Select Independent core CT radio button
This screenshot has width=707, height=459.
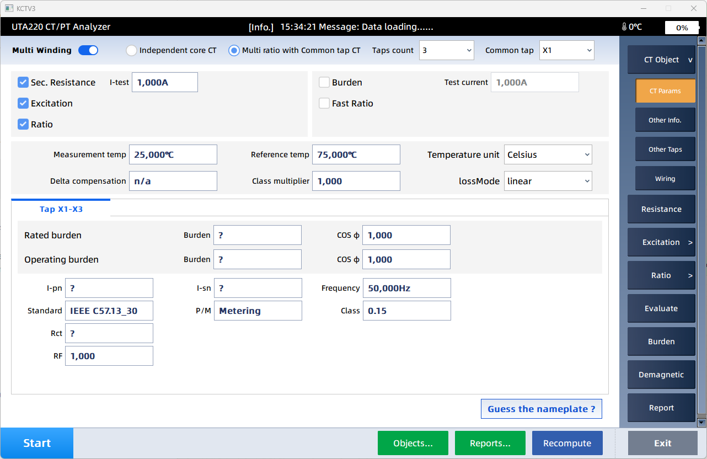click(131, 50)
